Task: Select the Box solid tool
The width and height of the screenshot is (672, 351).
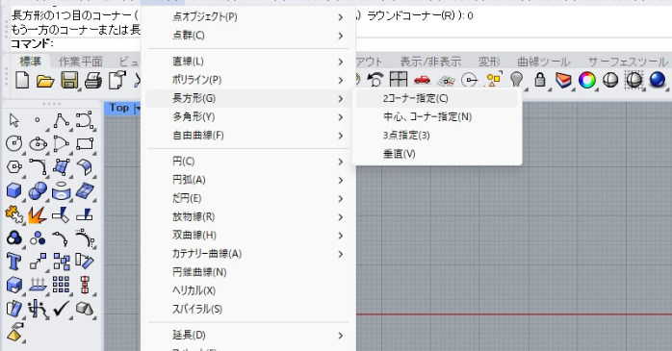Action: 14,190
